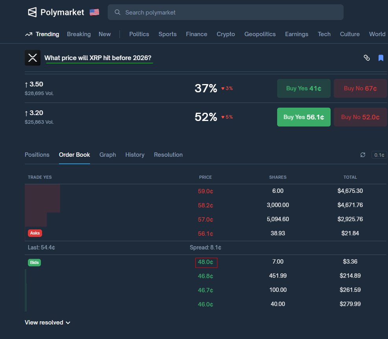Switch to the Graph tab
This screenshot has height=339, width=388.
tap(108, 155)
